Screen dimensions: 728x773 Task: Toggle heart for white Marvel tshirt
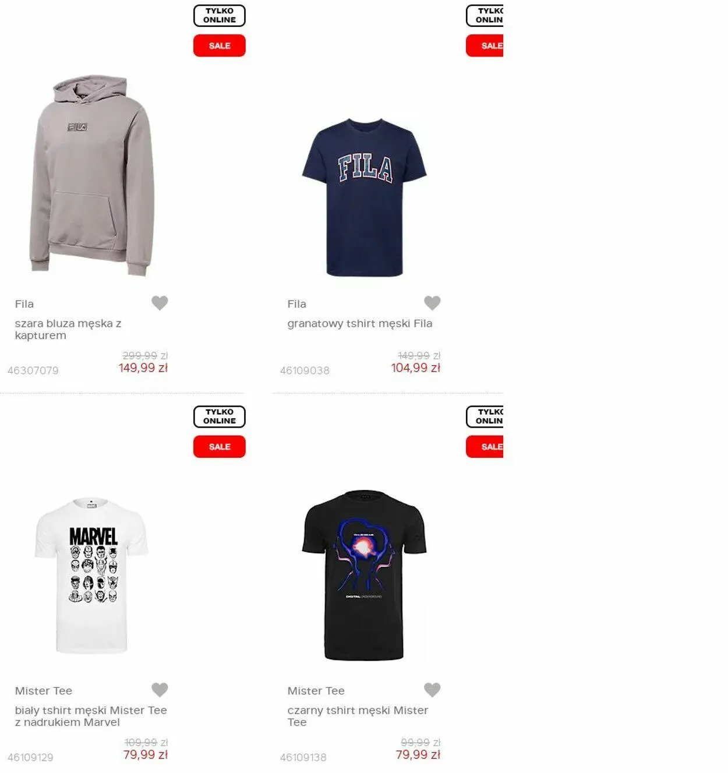point(160,690)
